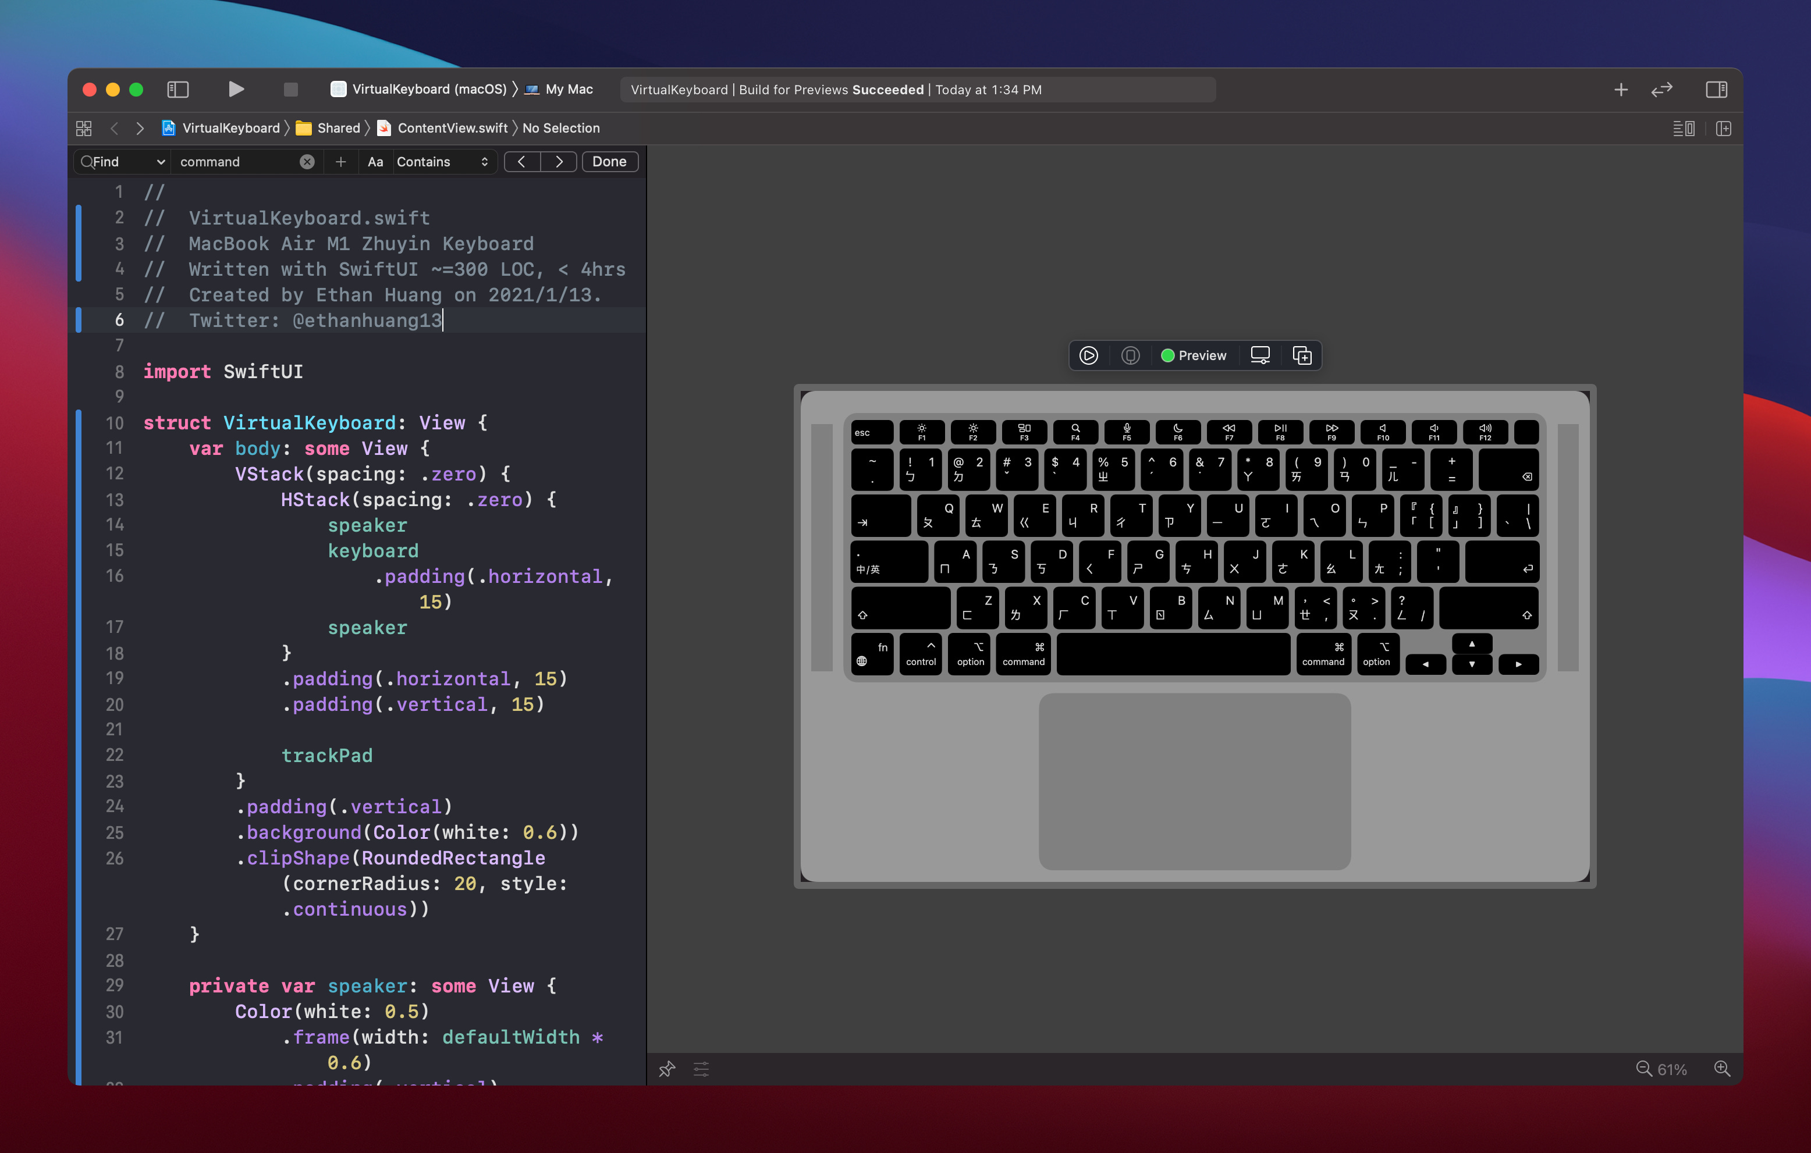Toggle the right inspector panel
Viewport: 1811px width, 1153px height.
(1716, 90)
